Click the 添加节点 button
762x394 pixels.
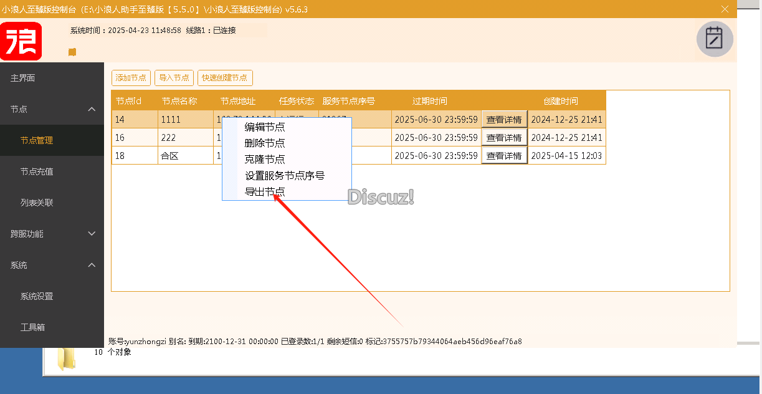click(131, 77)
